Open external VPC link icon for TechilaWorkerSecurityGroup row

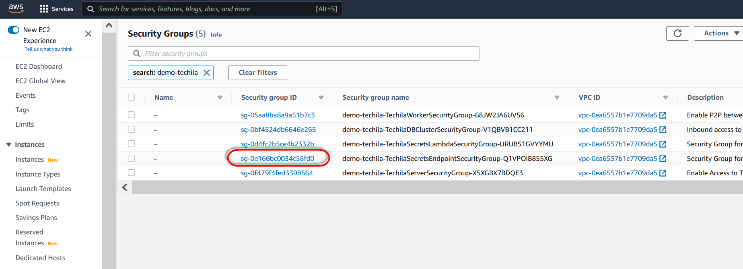click(663, 115)
